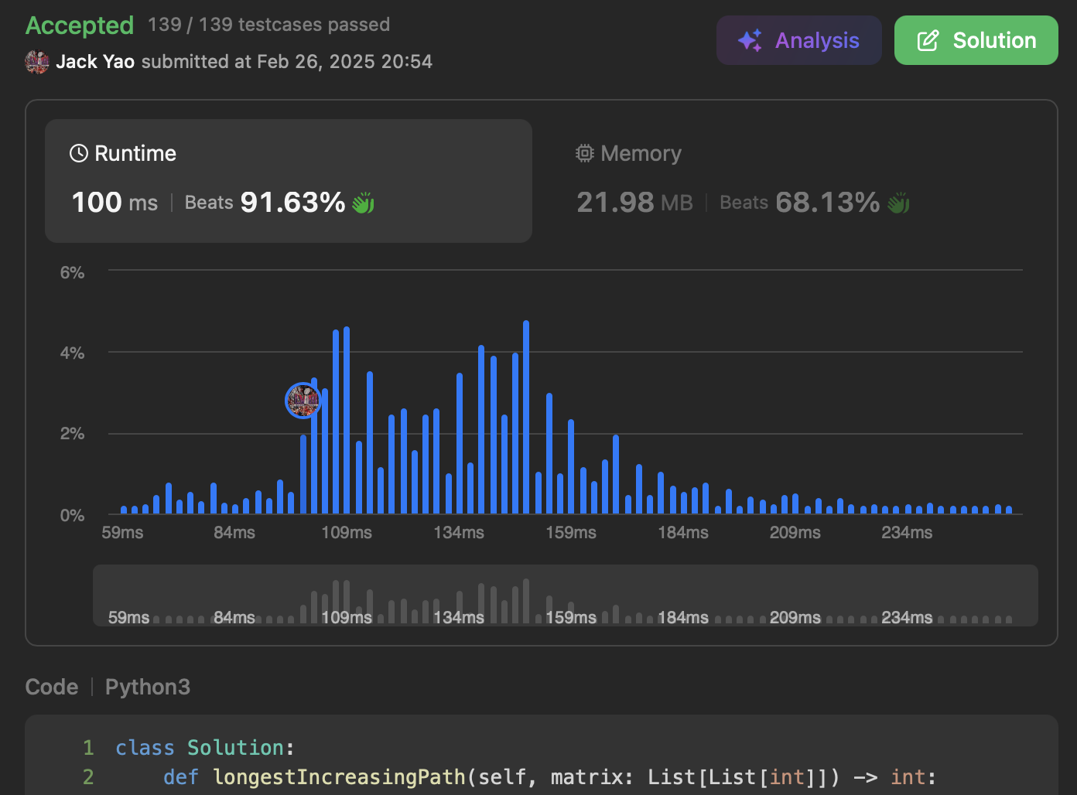Click the clock icon beside Runtime
The width and height of the screenshot is (1077, 795).
[x=78, y=153]
